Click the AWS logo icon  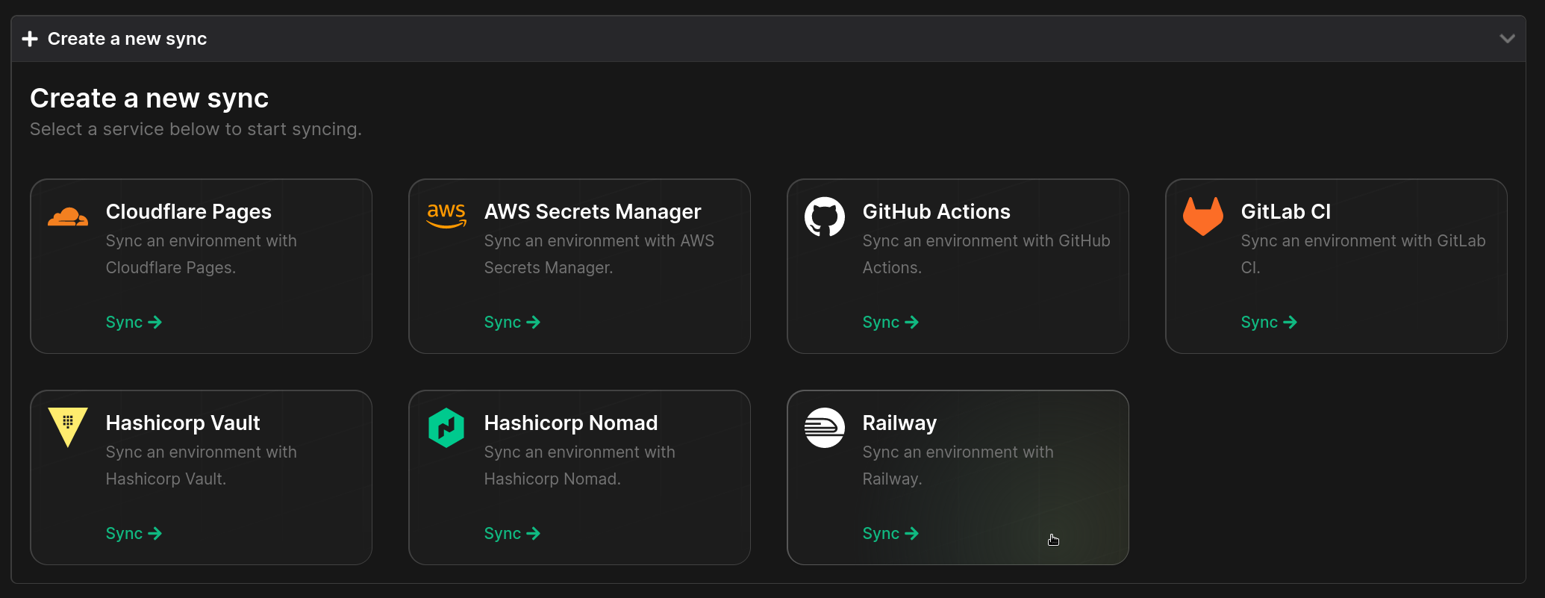click(x=446, y=216)
